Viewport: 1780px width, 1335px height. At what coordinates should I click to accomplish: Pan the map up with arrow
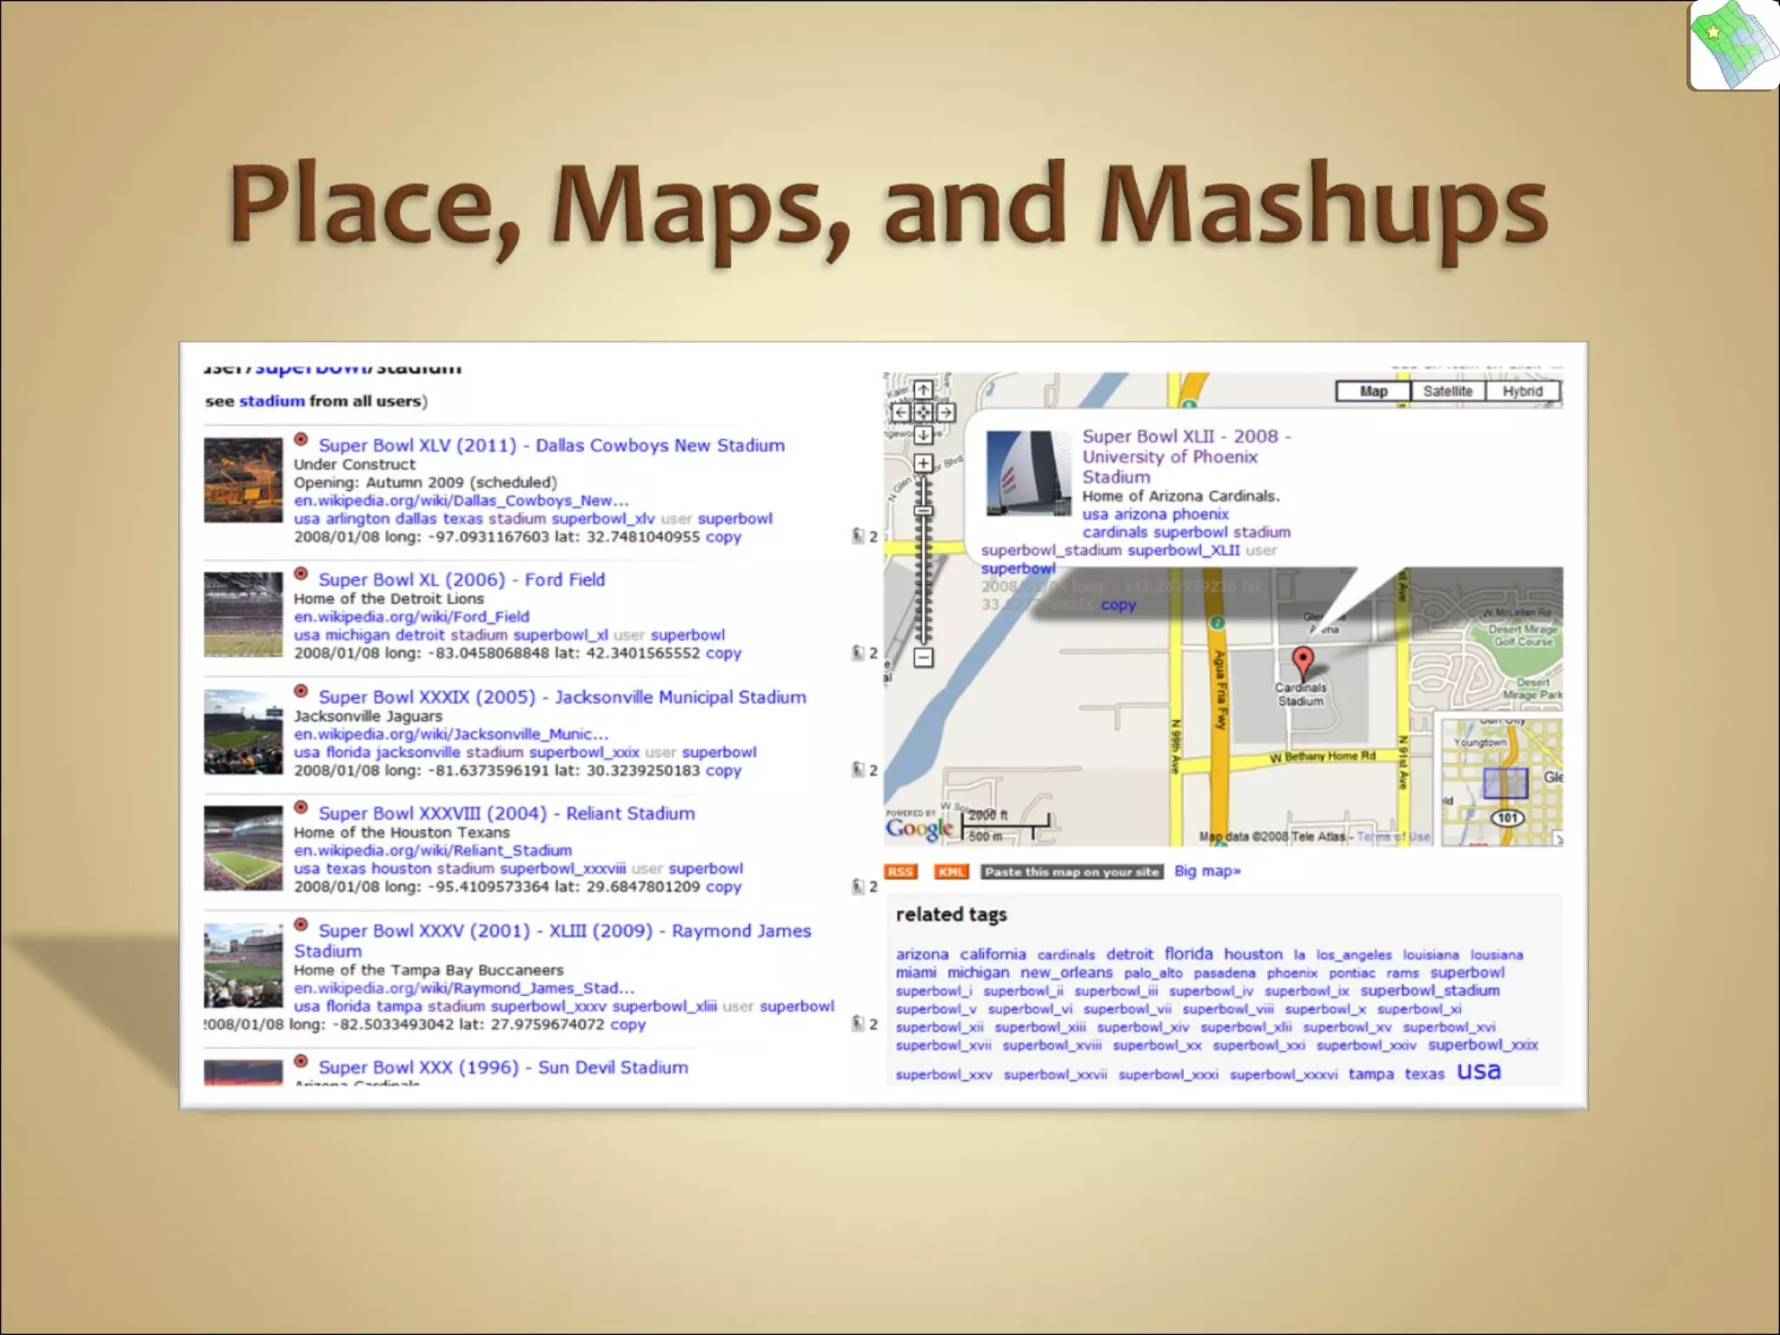pyautogui.click(x=923, y=389)
